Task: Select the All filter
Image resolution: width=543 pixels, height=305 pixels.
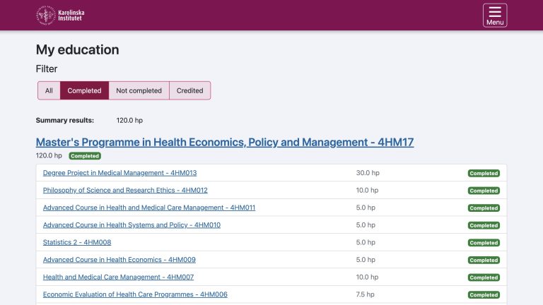Action: pyautogui.click(x=49, y=90)
